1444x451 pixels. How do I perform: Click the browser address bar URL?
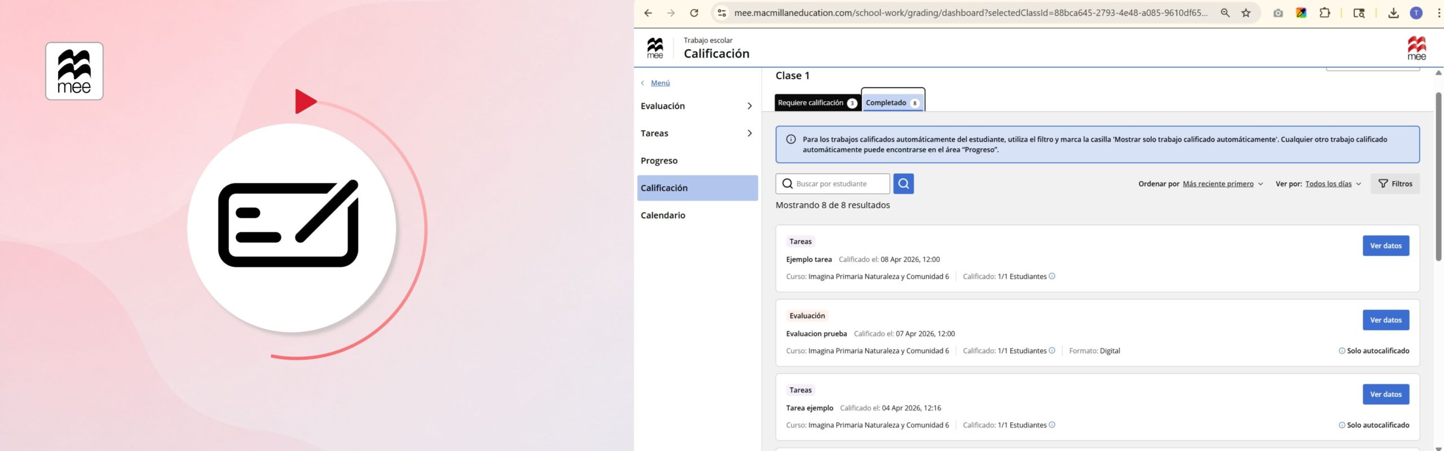971,13
